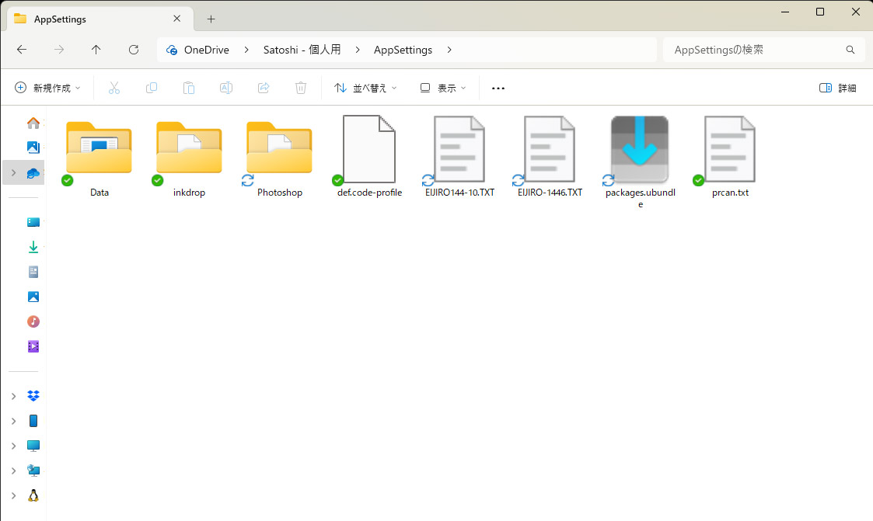The width and height of the screenshot is (873, 521).
Task: Select Linux penguin in navigation pane
Action: pos(33,495)
